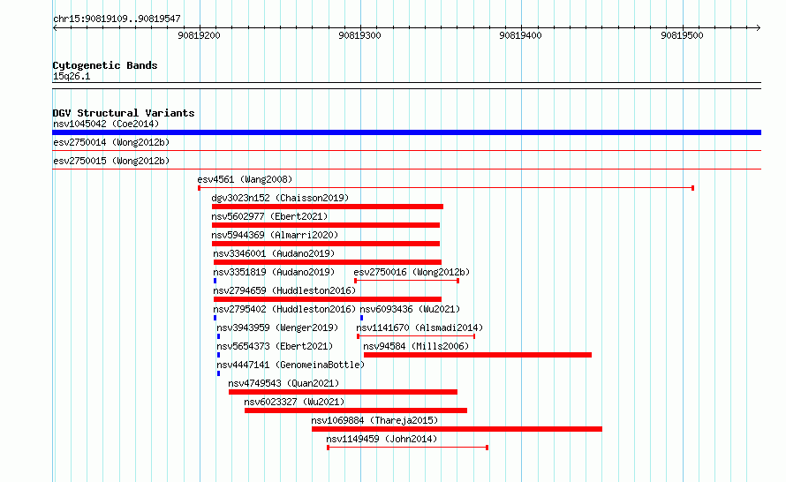786x482 pixels.
Task: Click the thin red line under esv4561
Action: (446, 188)
